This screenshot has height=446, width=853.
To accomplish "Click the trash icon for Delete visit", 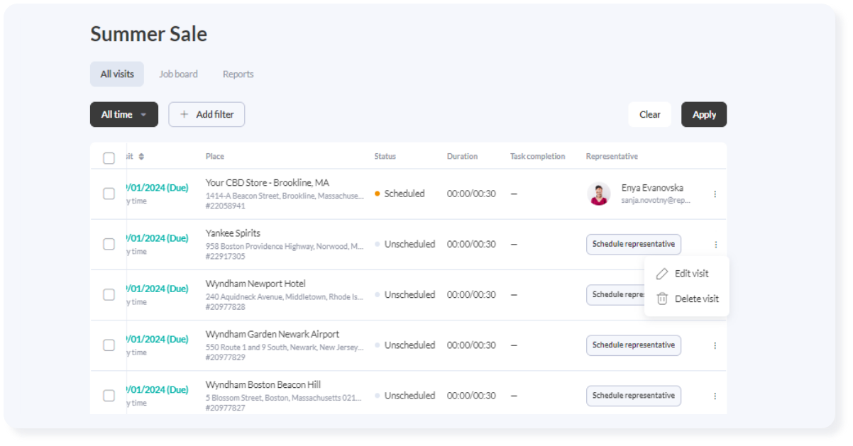I will click(x=662, y=299).
